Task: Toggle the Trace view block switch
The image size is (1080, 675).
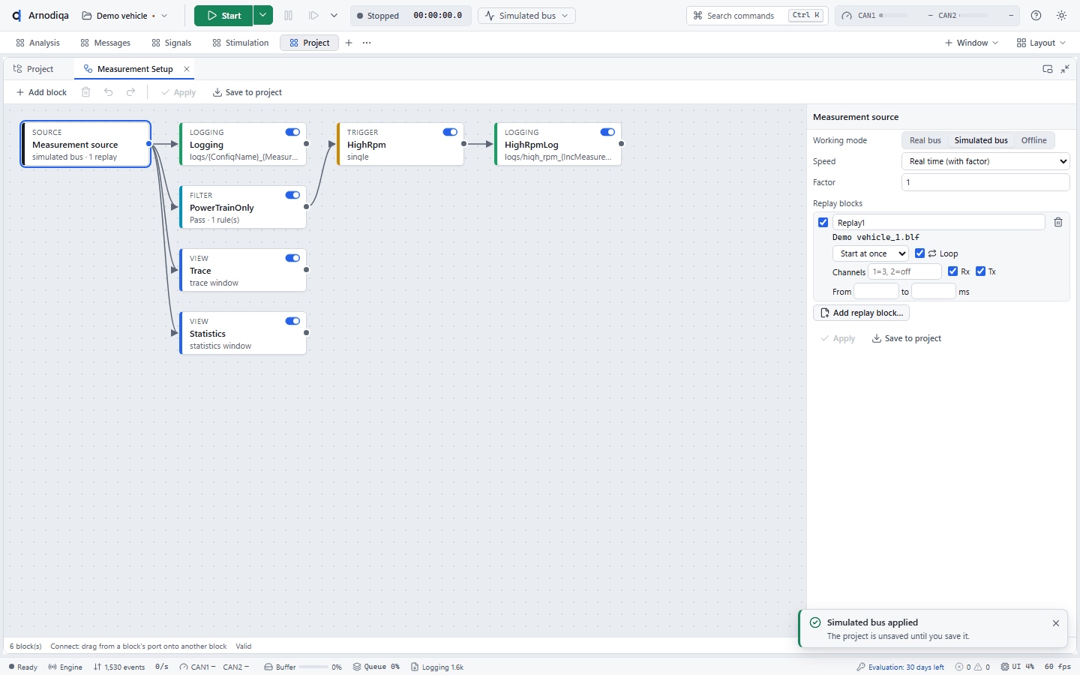Action: [x=292, y=258]
